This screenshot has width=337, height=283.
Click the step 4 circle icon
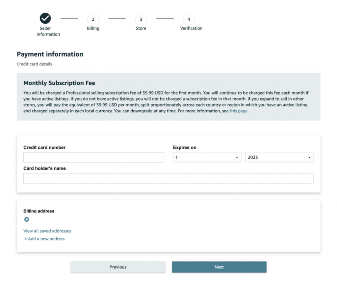pyautogui.click(x=189, y=19)
